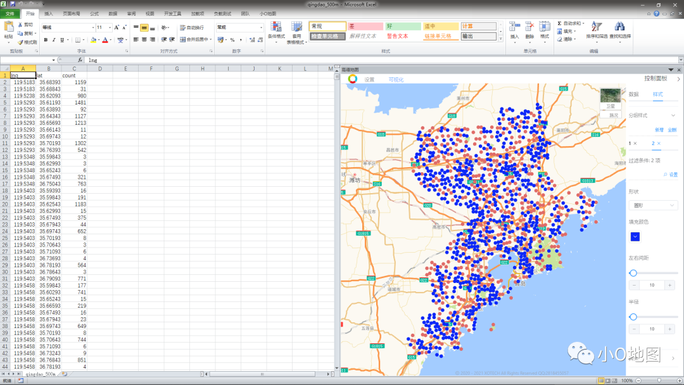Open the font size dropdown
Screen dimensions: 684x385
[x=109, y=28]
